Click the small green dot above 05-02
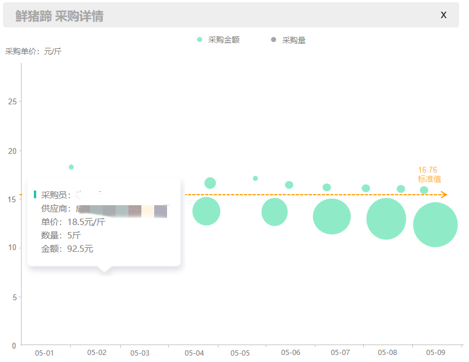Image resolution: width=469 pixels, height=362 pixels. 71,166
